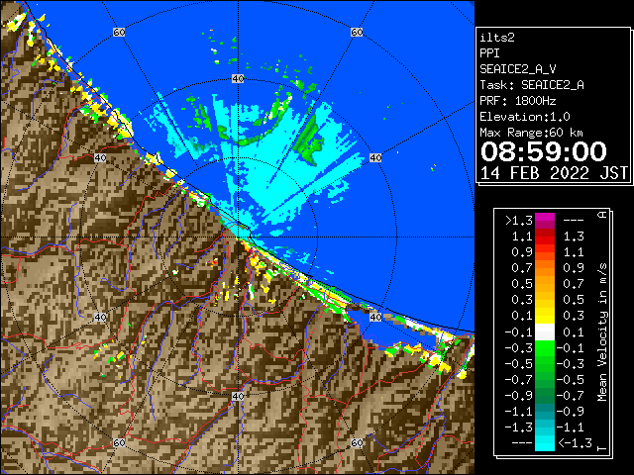Screen dimensions: 634x475
Task: Click the 'Task: SEAICE2_A' line
Action: pyautogui.click(x=532, y=85)
